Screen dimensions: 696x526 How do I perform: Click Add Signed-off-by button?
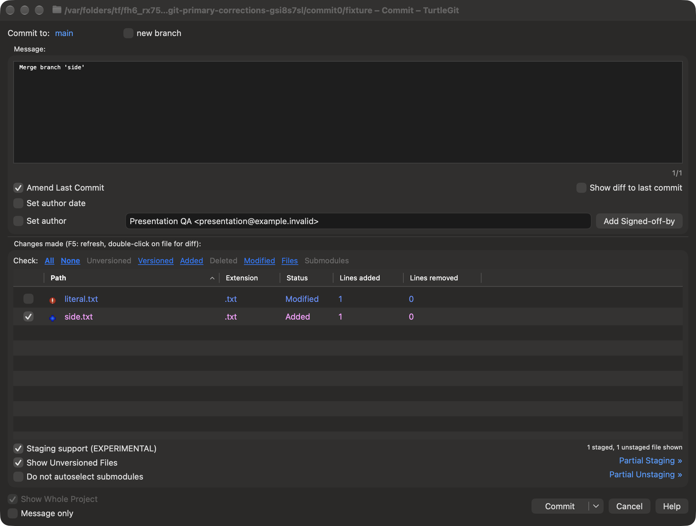639,221
